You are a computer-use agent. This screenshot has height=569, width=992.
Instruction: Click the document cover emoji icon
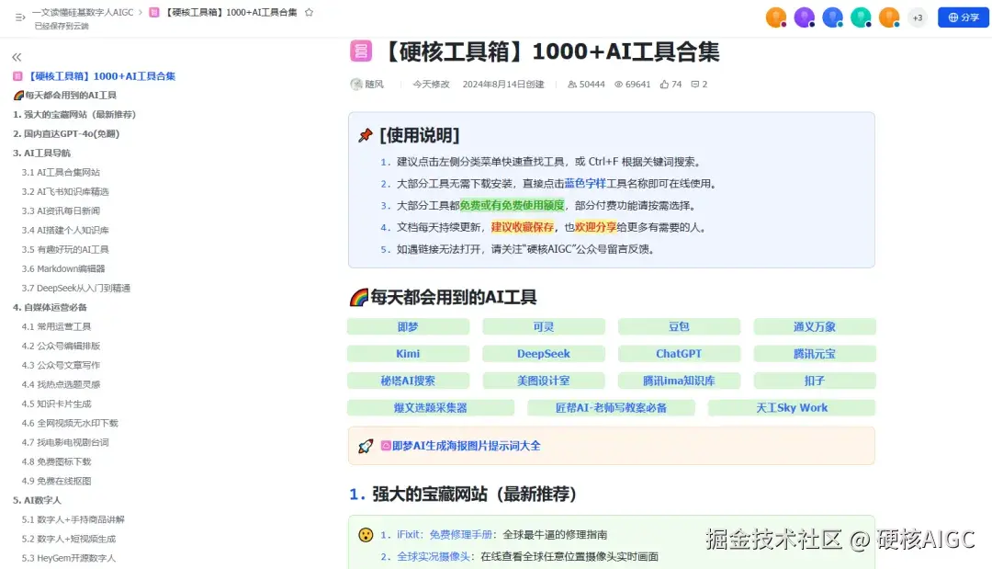(360, 51)
